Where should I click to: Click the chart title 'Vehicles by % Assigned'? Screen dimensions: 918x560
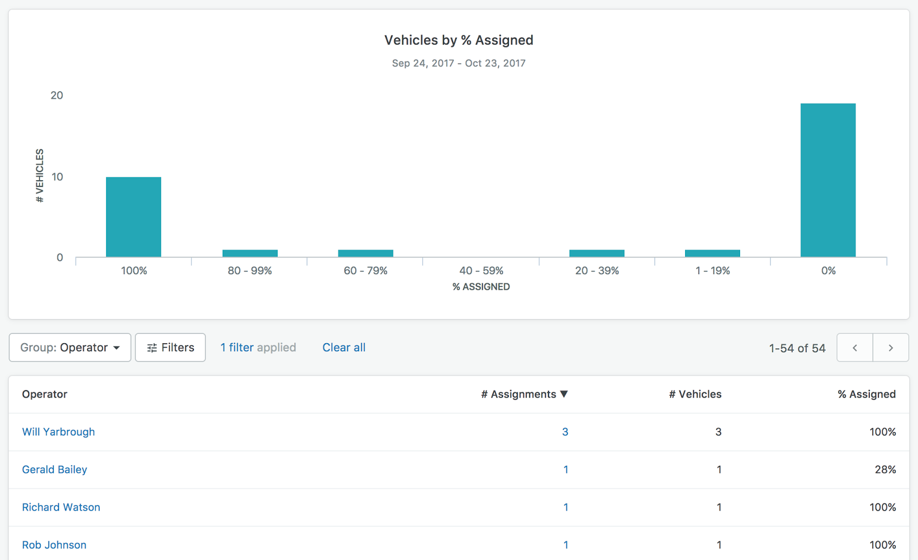[459, 40]
